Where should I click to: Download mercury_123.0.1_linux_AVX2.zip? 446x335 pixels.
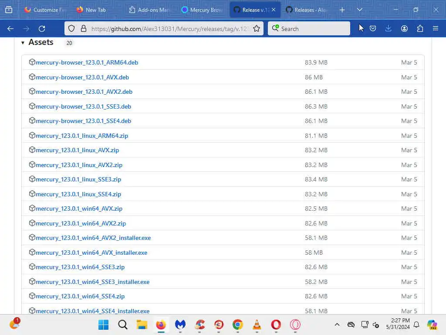tap(79, 165)
